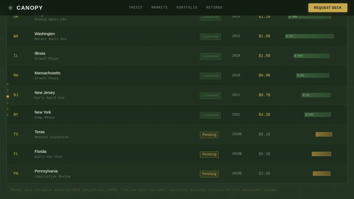Open the Portfolio nav link
This screenshot has width=354, height=199.
[187, 8]
